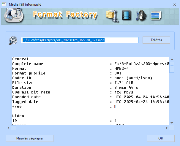Click the 'Duration' label
180x146 pixels.
tap(22, 88)
